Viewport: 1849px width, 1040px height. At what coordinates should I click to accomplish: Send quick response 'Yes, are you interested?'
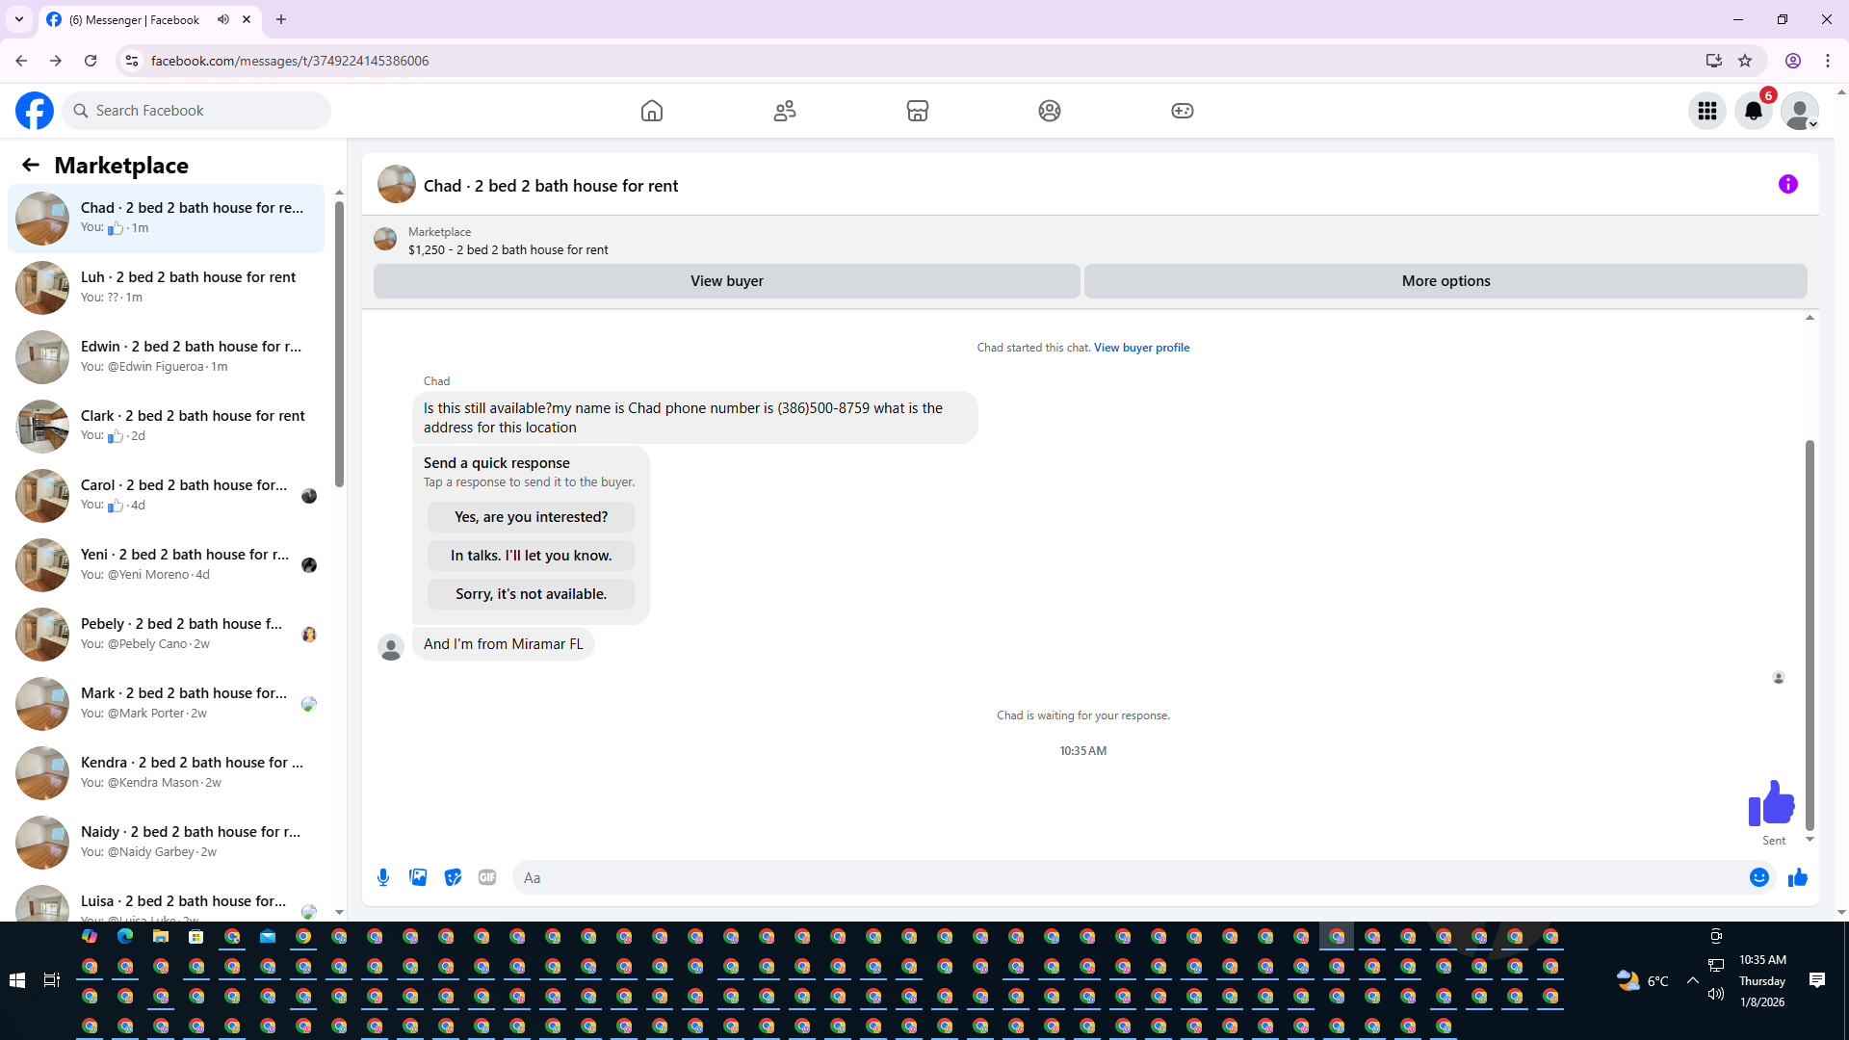[x=531, y=517]
